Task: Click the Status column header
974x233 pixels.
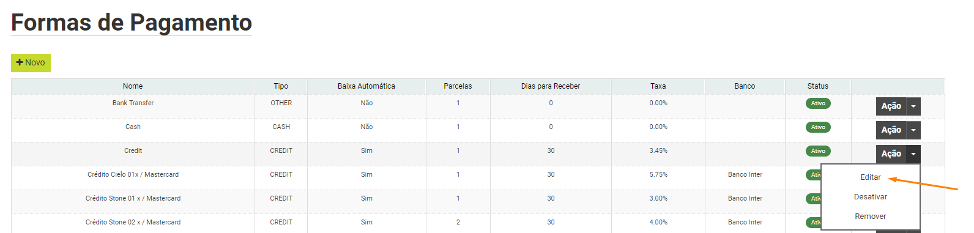Action: 818,86
